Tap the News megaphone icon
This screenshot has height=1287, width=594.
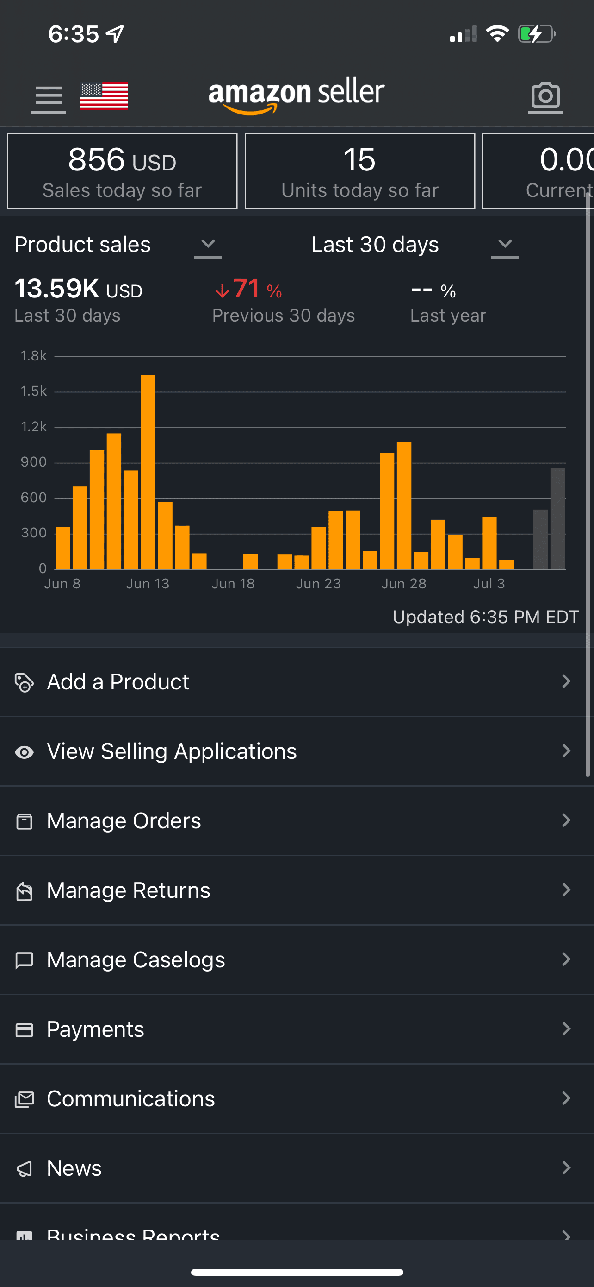pyautogui.click(x=24, y=1168)
